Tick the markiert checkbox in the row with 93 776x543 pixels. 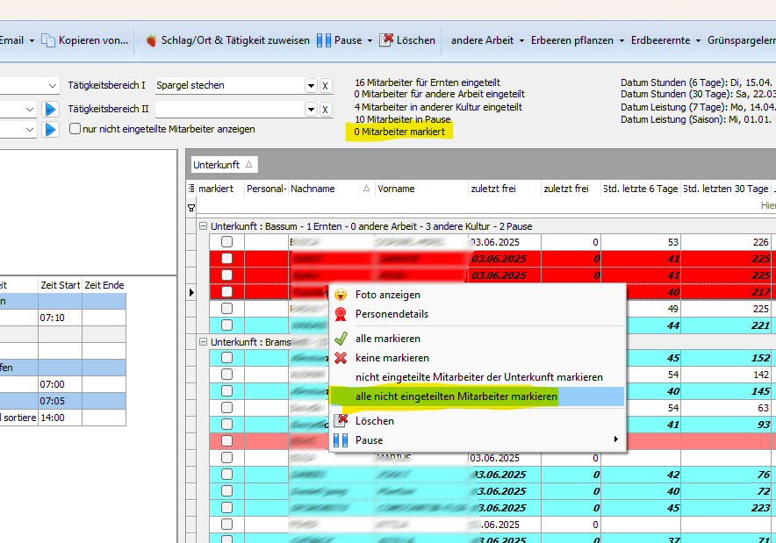pos(226,425)
